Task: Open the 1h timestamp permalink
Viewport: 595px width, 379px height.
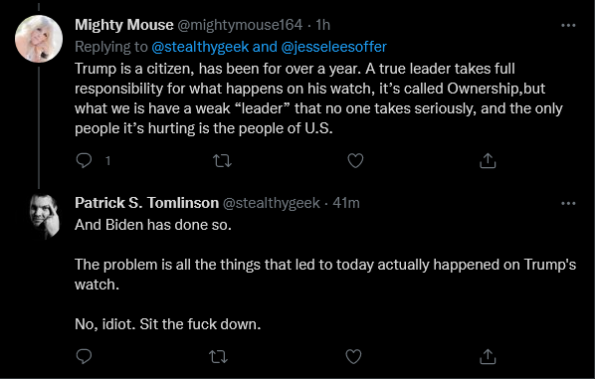Action: pyautogui.click(x=323, y=25)
